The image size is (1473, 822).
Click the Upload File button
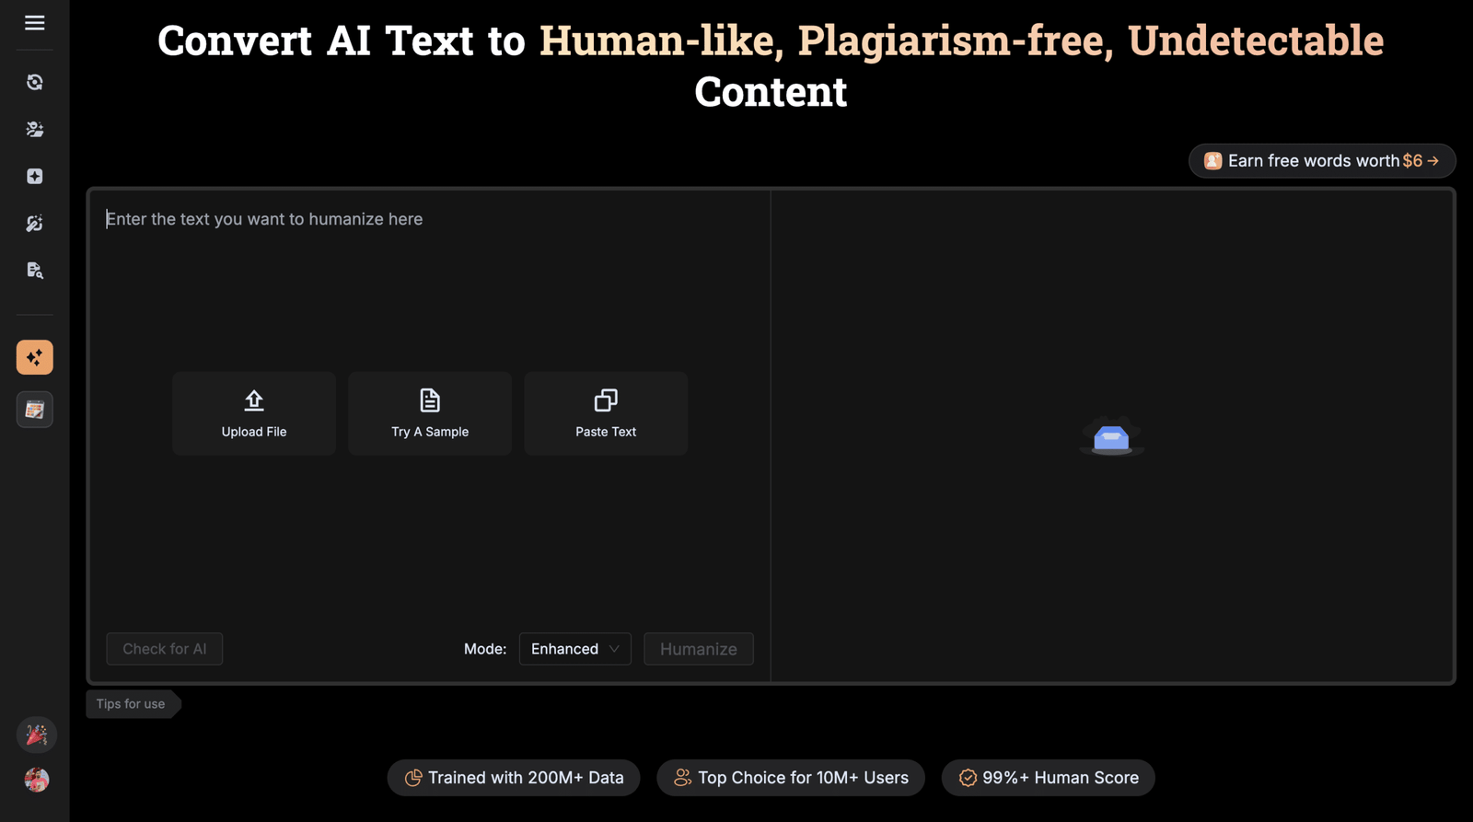254,413
